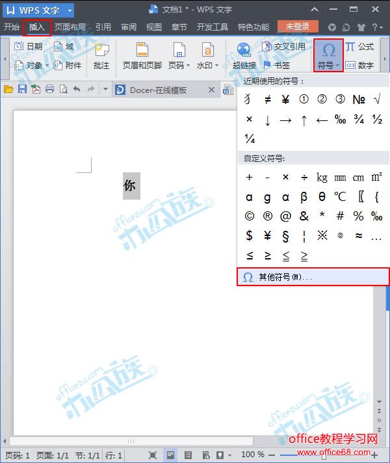Open the quick access toolbar customize arrow

coord(105,88)
